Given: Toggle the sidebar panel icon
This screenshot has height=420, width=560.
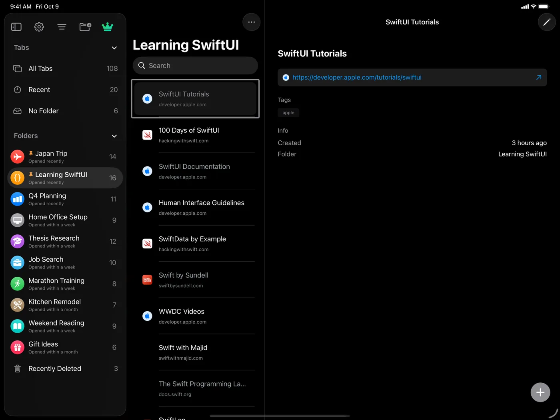Looking at the screenshot, I should coord(16,27).
